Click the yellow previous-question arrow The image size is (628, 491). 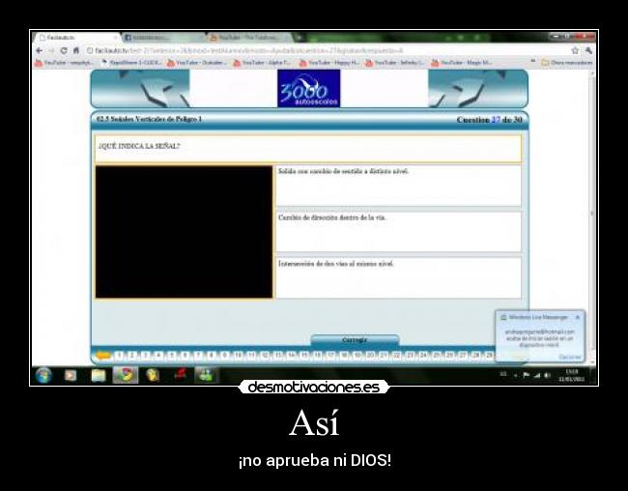[102, 356]
